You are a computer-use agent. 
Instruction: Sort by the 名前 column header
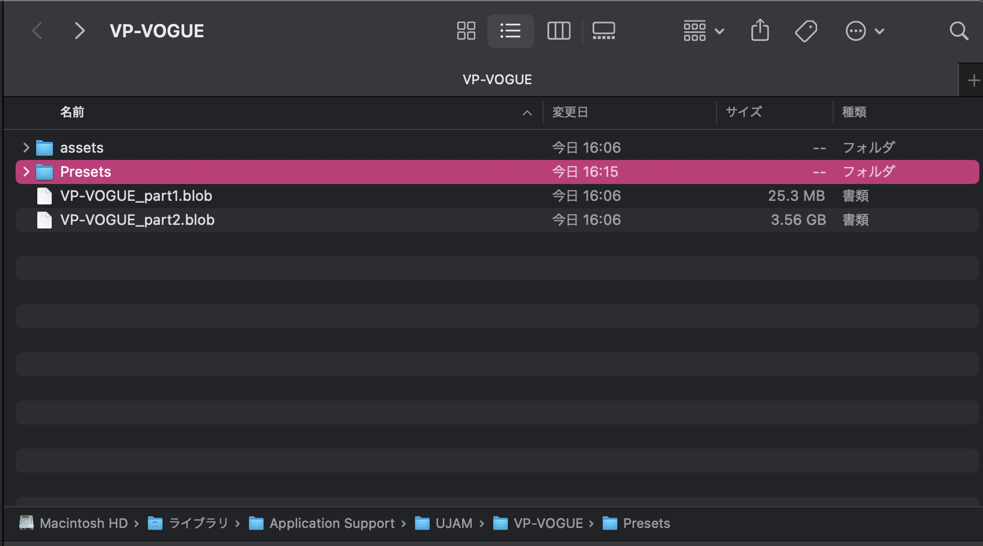tap(72, 112)
